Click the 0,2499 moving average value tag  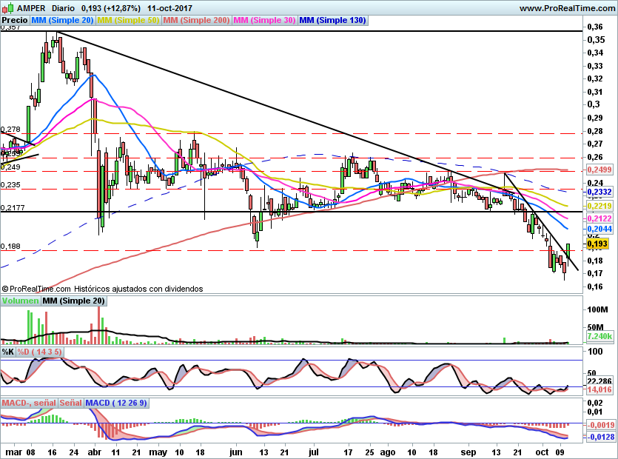coord(599,170)
